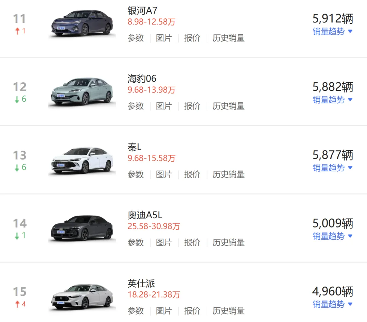The height and width of the screenshot is (322, 367).
Task: Open the 海豹06 car thumbnail
Action: coord(82,92)
